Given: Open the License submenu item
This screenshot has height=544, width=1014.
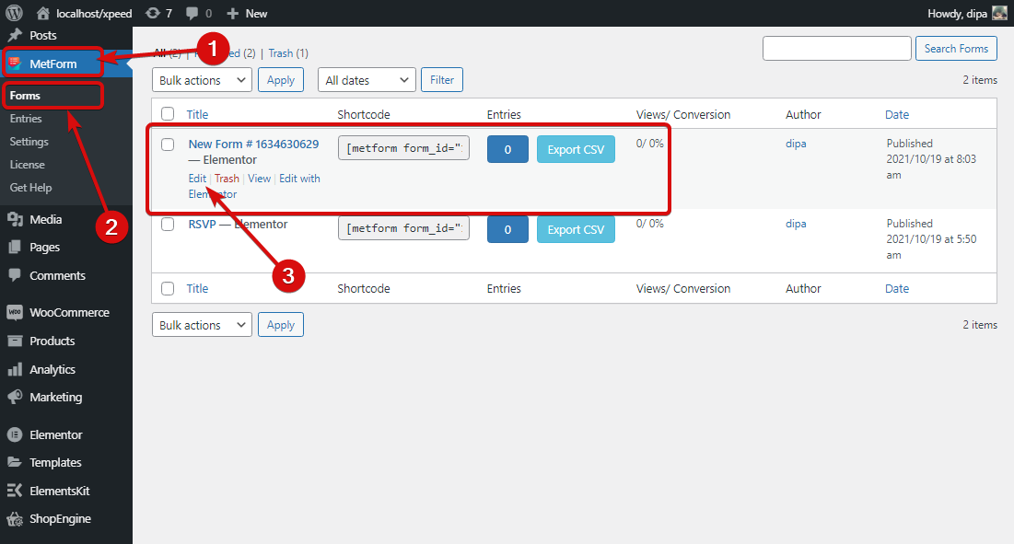Looking at the screenshot, I should point(27,165).
